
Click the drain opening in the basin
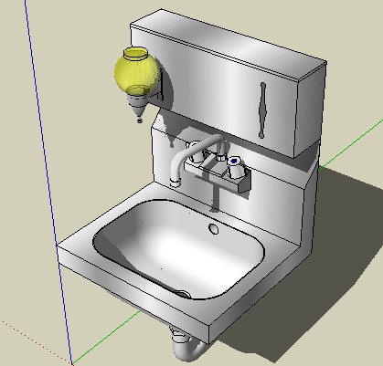182,294
